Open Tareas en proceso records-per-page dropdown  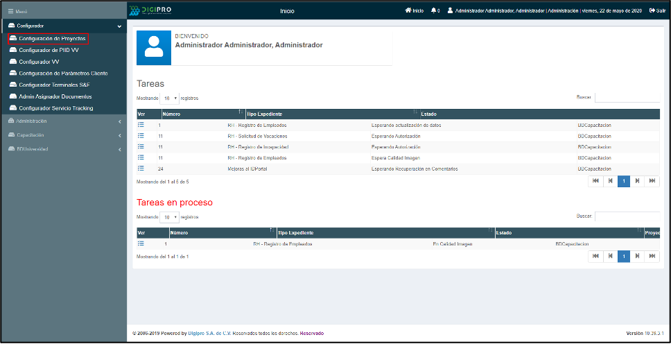(169, 217)
